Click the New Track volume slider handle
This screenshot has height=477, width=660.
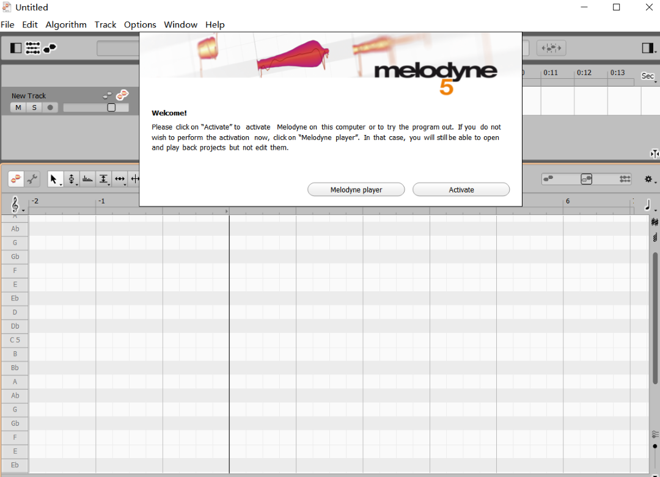point(111,107)
